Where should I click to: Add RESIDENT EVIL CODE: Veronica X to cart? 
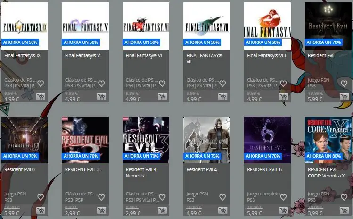pos(344,211)
